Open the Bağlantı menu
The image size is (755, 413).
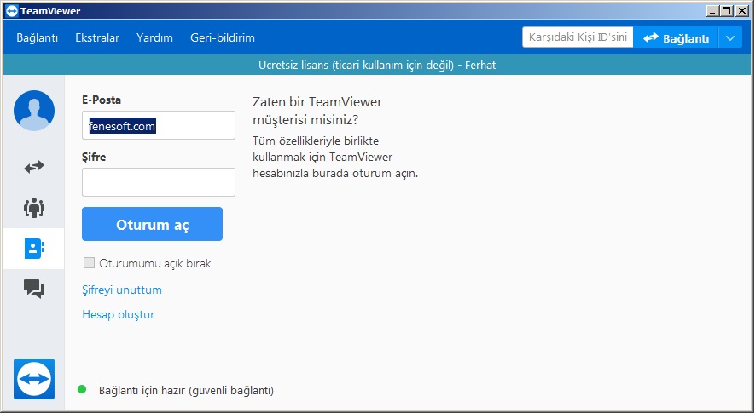[x=37, y=37]
